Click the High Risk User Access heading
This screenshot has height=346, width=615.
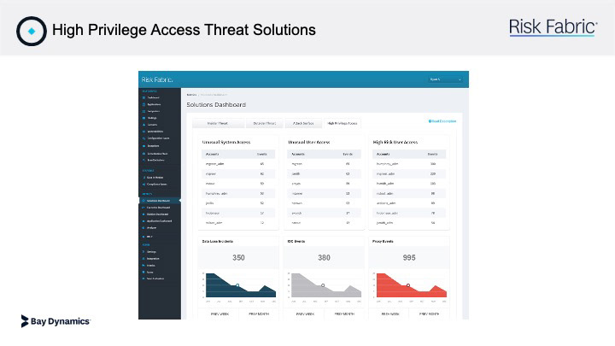pyautogui.click(x=395, y=142)
